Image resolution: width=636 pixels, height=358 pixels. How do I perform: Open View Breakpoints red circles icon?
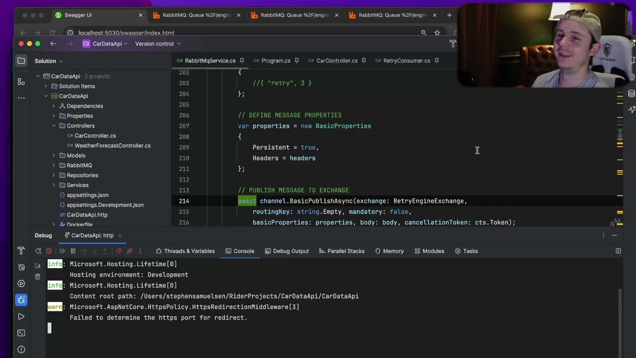pyautogui.click(x=119, y=251)
